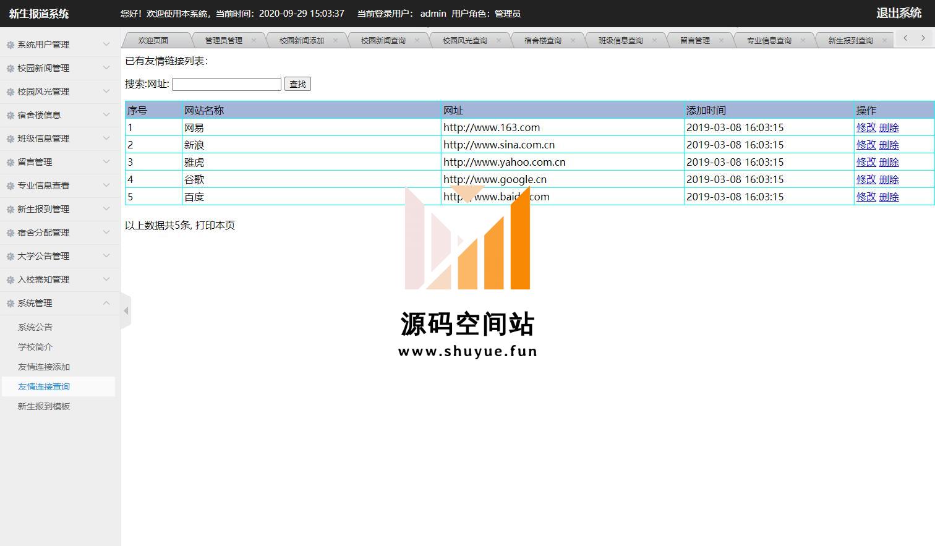Viewport: 935px width, 546px height.
Task: Expand the 系统用户管理 menu chevron
Action: pos(106,44)
